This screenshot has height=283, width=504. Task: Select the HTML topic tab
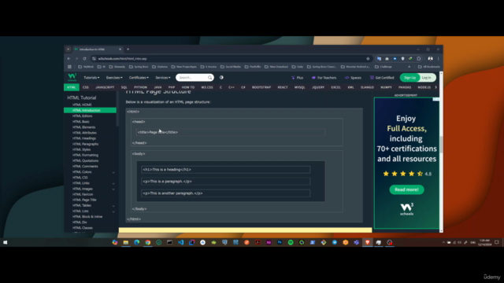72,87
